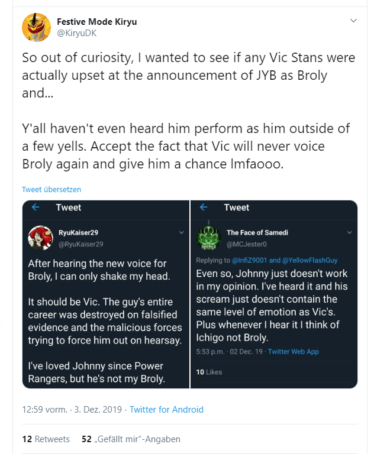Expand the tweet options chevron at top right
Screen dimensions: 374x454
coord(353,21)
